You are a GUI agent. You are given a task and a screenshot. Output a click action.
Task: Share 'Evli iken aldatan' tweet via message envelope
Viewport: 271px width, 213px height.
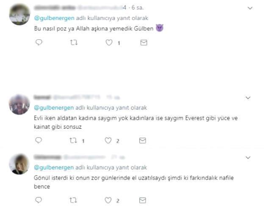coord(143,141)
